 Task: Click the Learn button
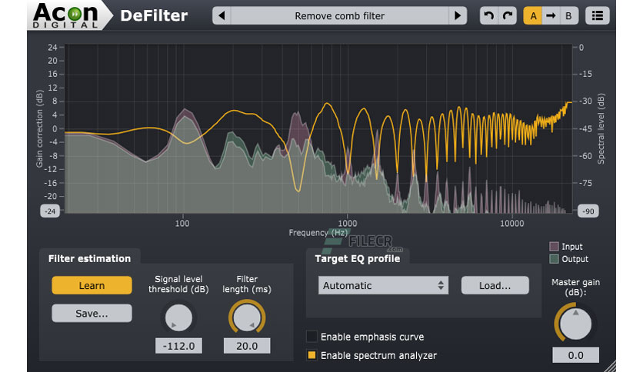click(92, 285)
